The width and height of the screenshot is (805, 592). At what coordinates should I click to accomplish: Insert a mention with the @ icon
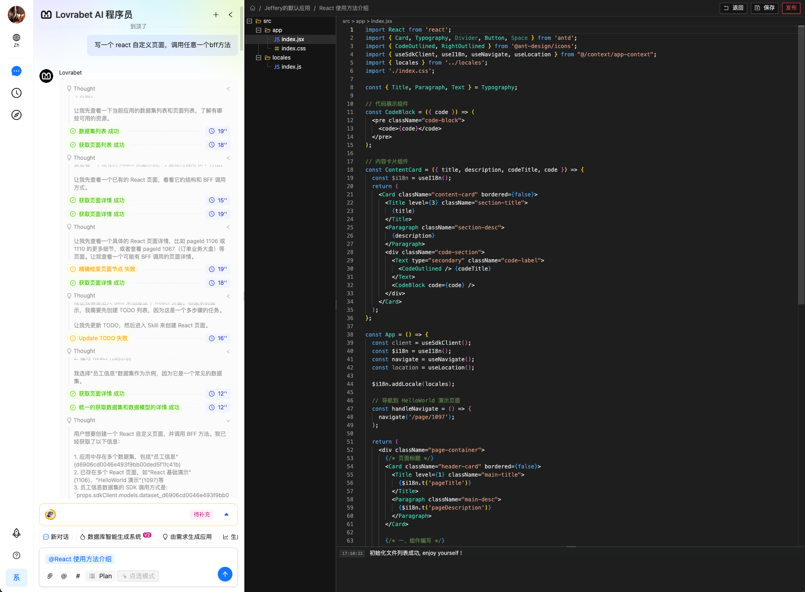(x=64, y=576)
